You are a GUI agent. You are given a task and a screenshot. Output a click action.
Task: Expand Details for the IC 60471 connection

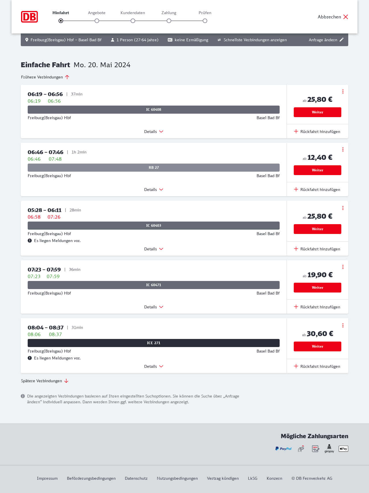(x=154, y=307)
